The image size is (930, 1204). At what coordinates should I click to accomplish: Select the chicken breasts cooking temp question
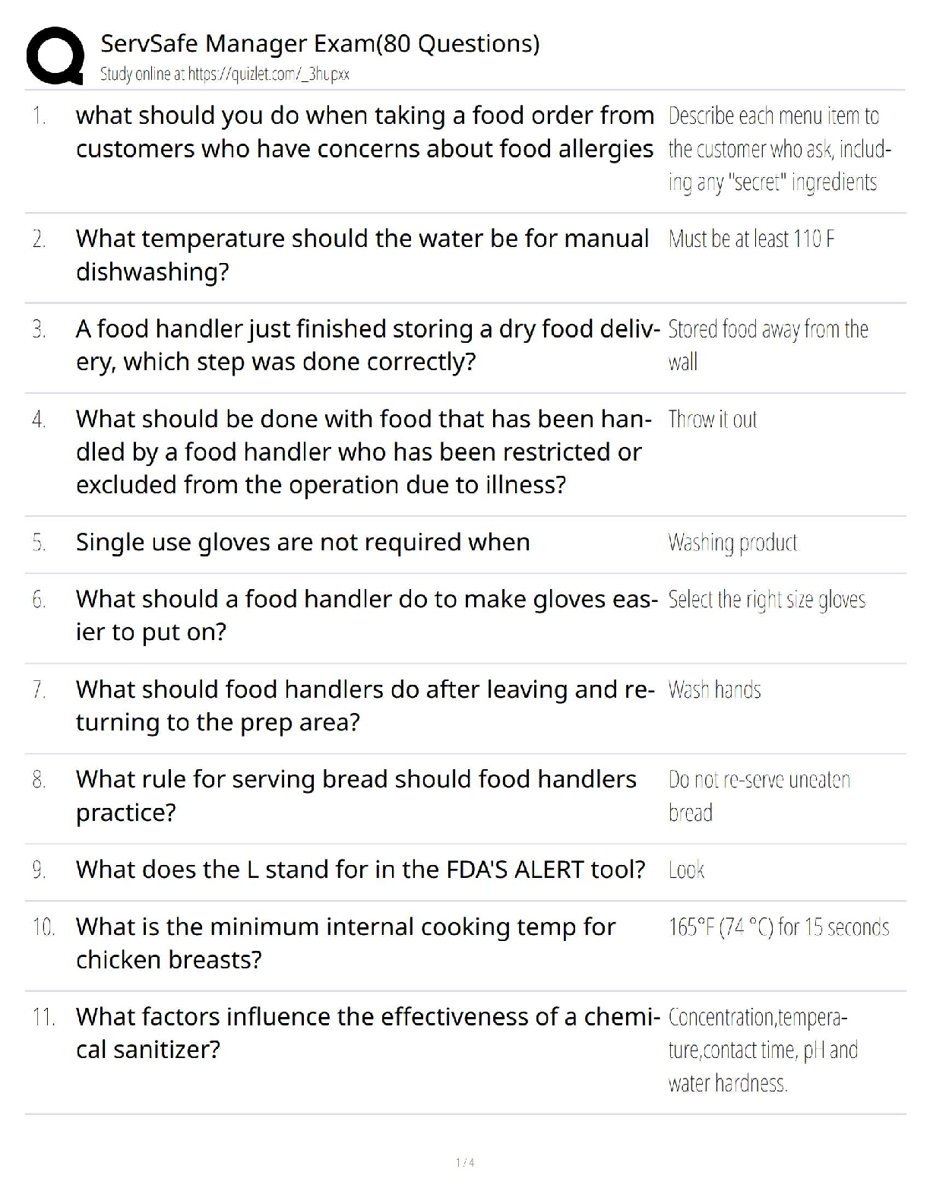coord(346,943)
